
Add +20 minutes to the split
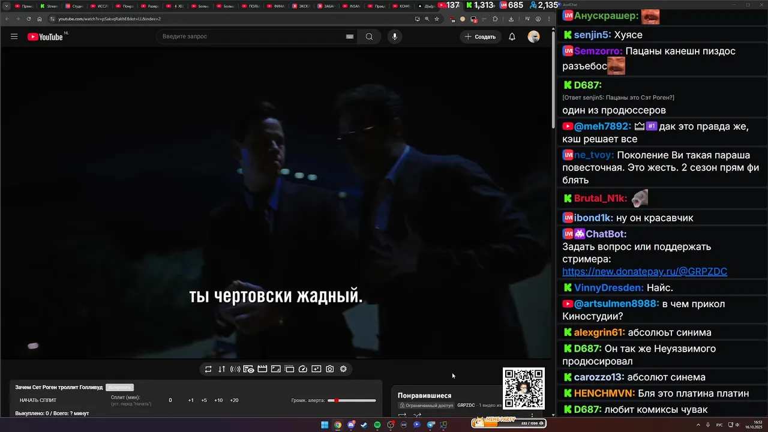[x=234, y=400]
